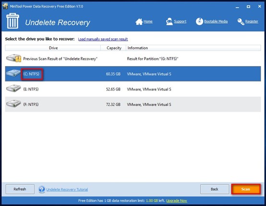266x206 pixels.
Task: Click the E: NTFS drive icon
Action: tap(13, 89)
